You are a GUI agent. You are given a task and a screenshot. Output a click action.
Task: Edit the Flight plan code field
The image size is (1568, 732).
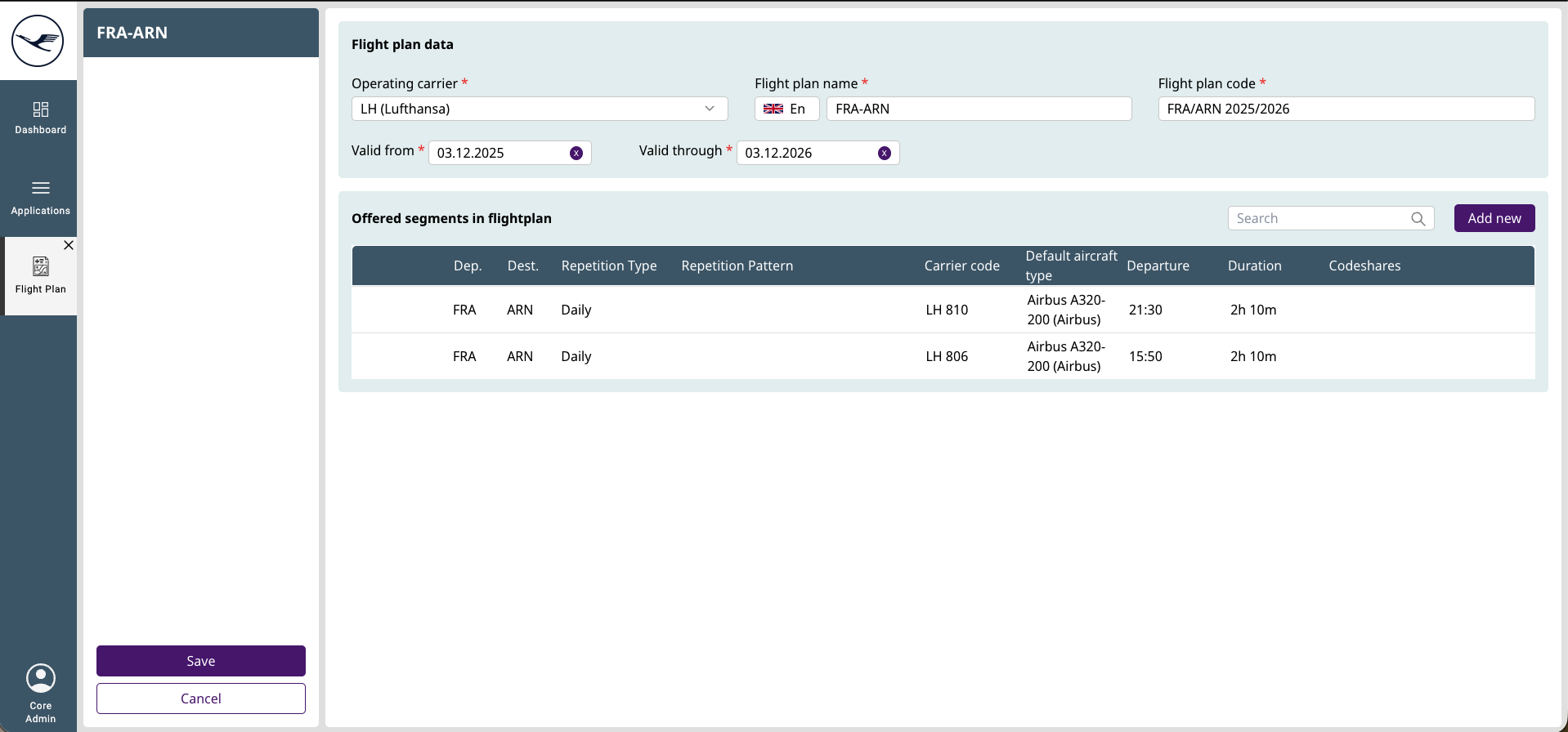[x=1346, y=109]
